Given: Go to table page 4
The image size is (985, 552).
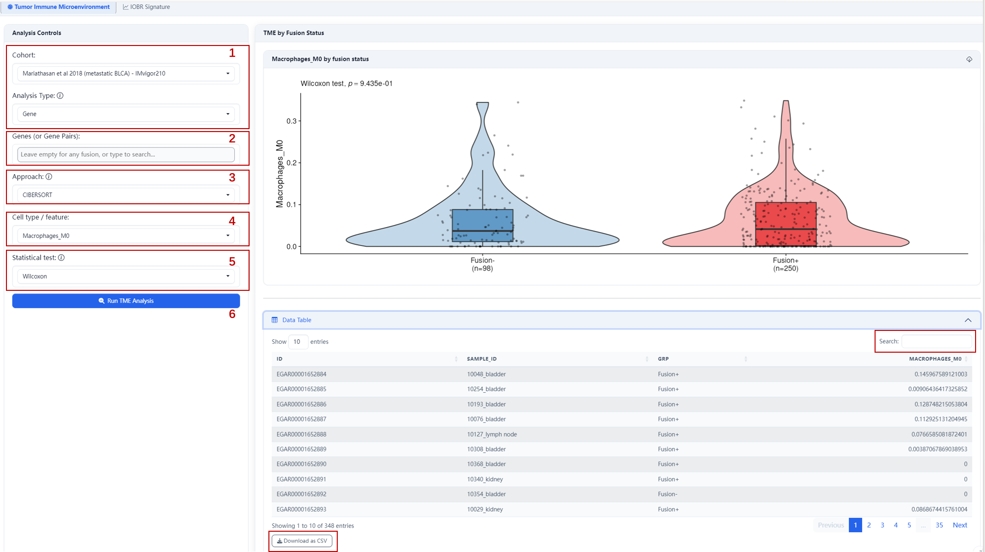Looking at the screenshot, I should pos(895,525).
